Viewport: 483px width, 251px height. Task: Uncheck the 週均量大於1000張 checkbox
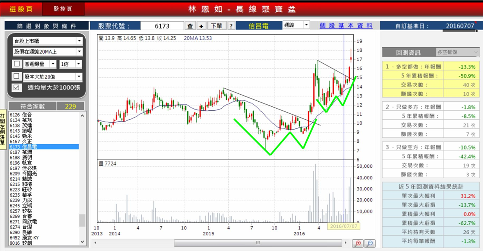pyautogui.click(x=16, y=88)
